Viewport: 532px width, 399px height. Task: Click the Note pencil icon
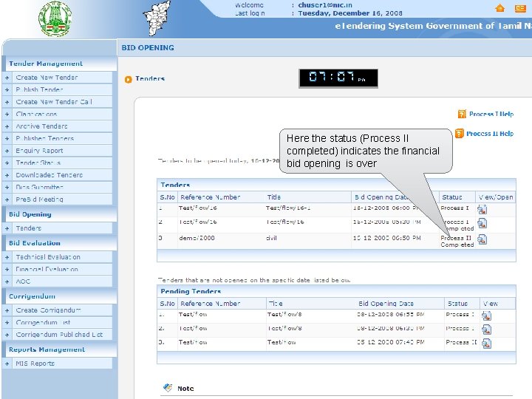coord(168,387)
